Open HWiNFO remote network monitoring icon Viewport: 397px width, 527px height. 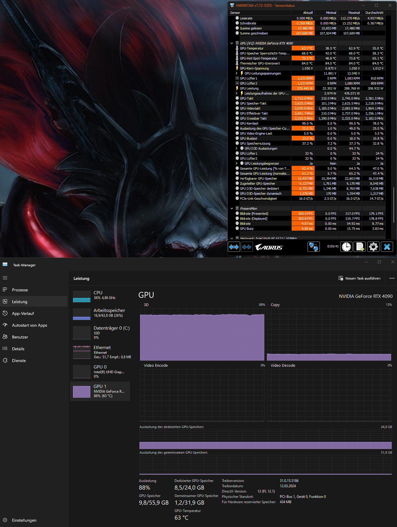314,247
